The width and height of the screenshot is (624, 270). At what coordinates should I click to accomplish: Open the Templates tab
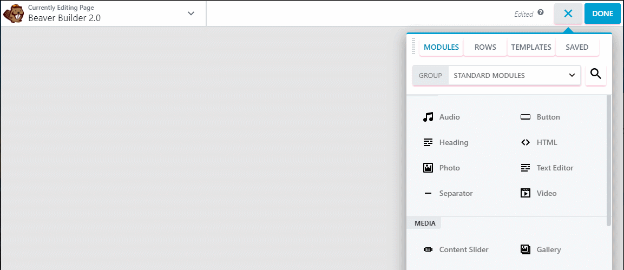(531, 47)
